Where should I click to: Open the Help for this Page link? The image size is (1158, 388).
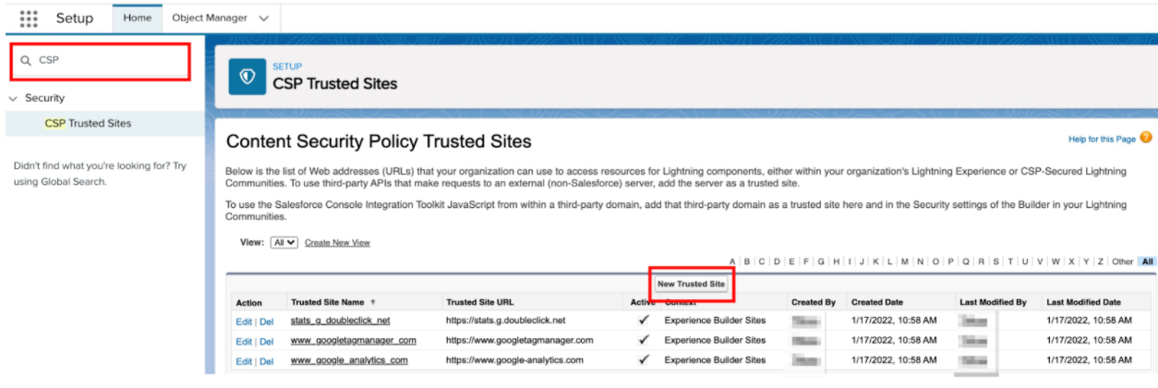coord(1102,139)
